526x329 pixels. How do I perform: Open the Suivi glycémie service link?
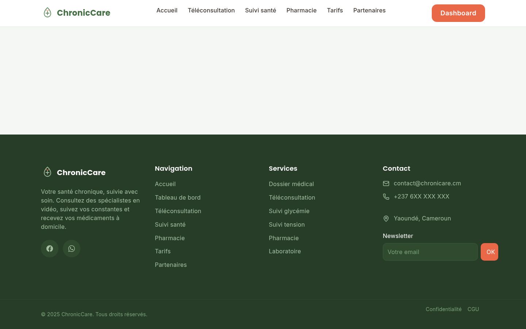pyautogui.click(x=289, y=211)
